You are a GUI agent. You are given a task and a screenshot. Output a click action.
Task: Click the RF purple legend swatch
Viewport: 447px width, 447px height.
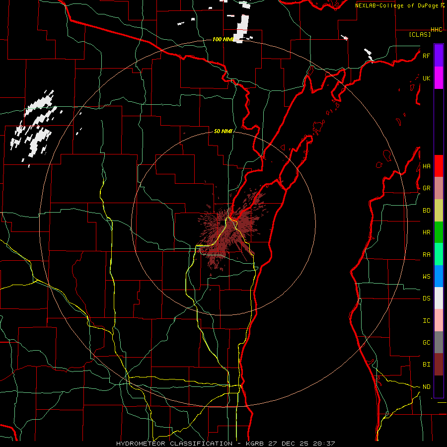(439, 56)
